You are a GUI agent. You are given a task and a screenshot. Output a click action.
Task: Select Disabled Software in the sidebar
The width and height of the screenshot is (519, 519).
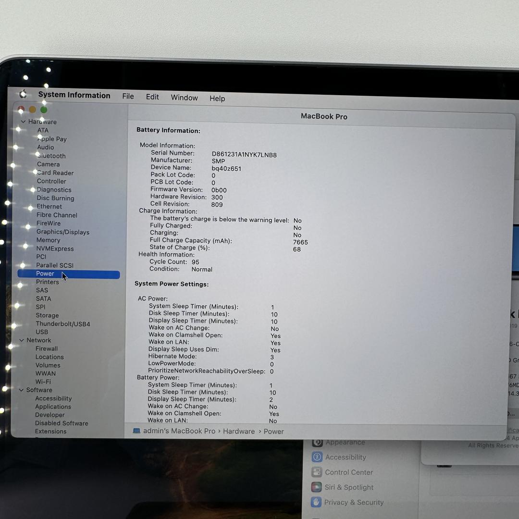[x=62, y=423]
